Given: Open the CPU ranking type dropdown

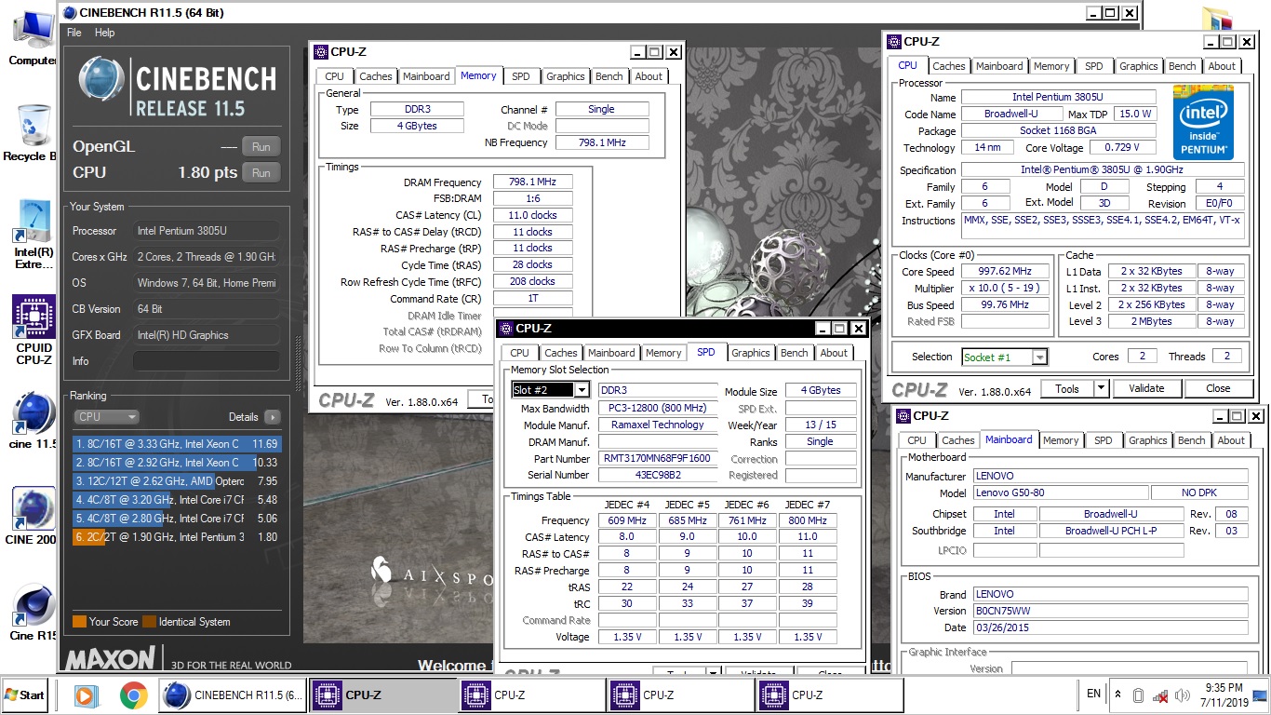Looking at the screenshot, I should [x=106, y=417].
